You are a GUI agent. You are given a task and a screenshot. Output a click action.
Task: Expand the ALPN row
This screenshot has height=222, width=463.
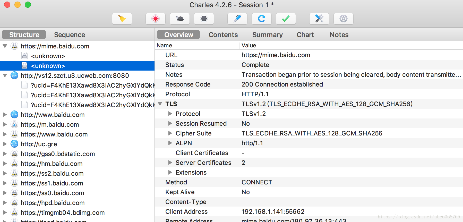170,143
